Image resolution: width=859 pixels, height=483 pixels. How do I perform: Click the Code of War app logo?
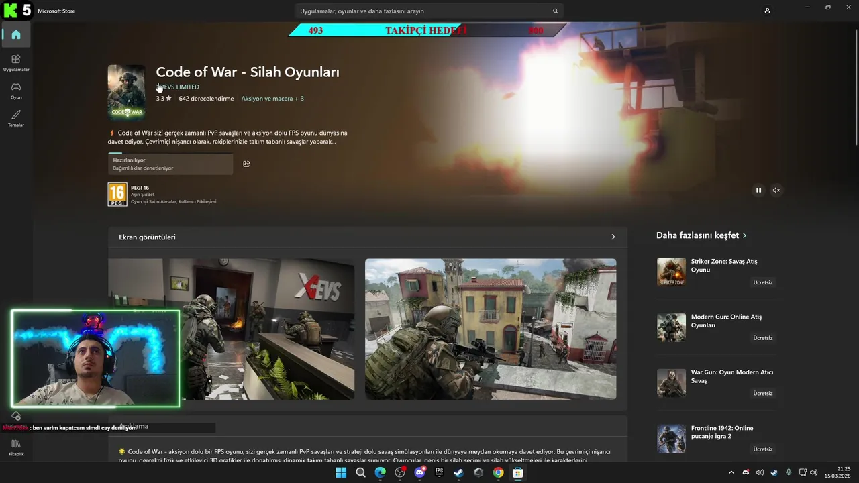[126, 91]
